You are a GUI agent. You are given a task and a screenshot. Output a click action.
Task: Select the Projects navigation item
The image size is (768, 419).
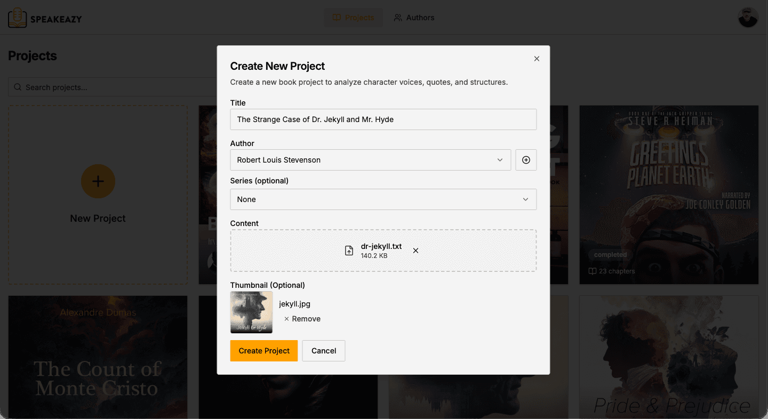point(353,17)
